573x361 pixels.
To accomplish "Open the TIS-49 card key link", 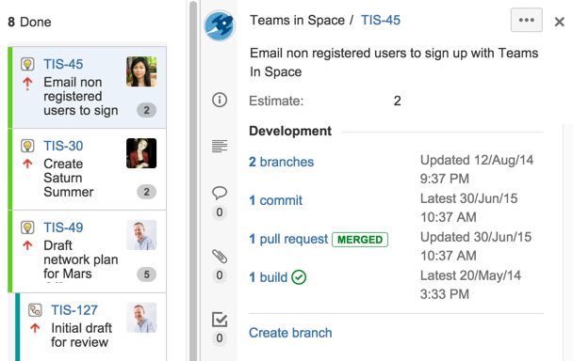I will pyautogui.click(x=63, y=228).
